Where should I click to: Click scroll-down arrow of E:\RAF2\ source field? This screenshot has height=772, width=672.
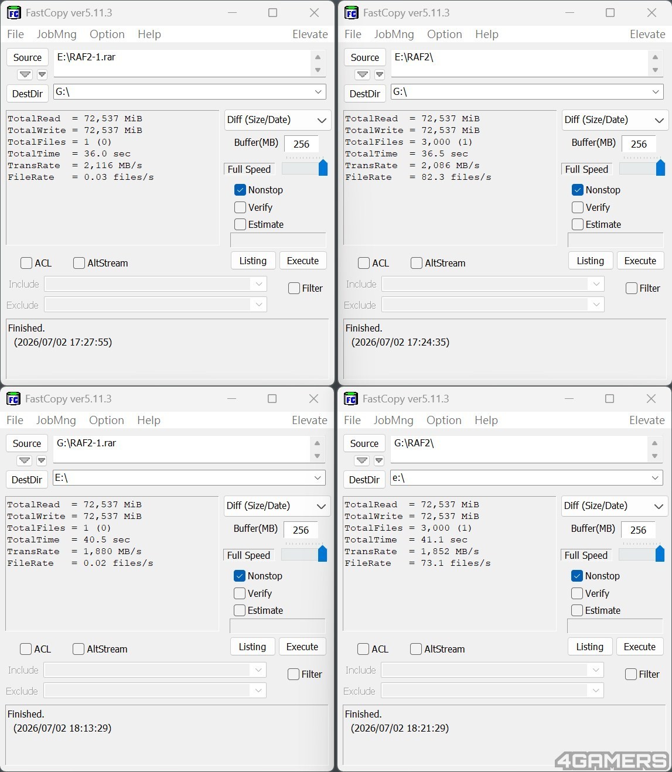(x=655, y=70)
